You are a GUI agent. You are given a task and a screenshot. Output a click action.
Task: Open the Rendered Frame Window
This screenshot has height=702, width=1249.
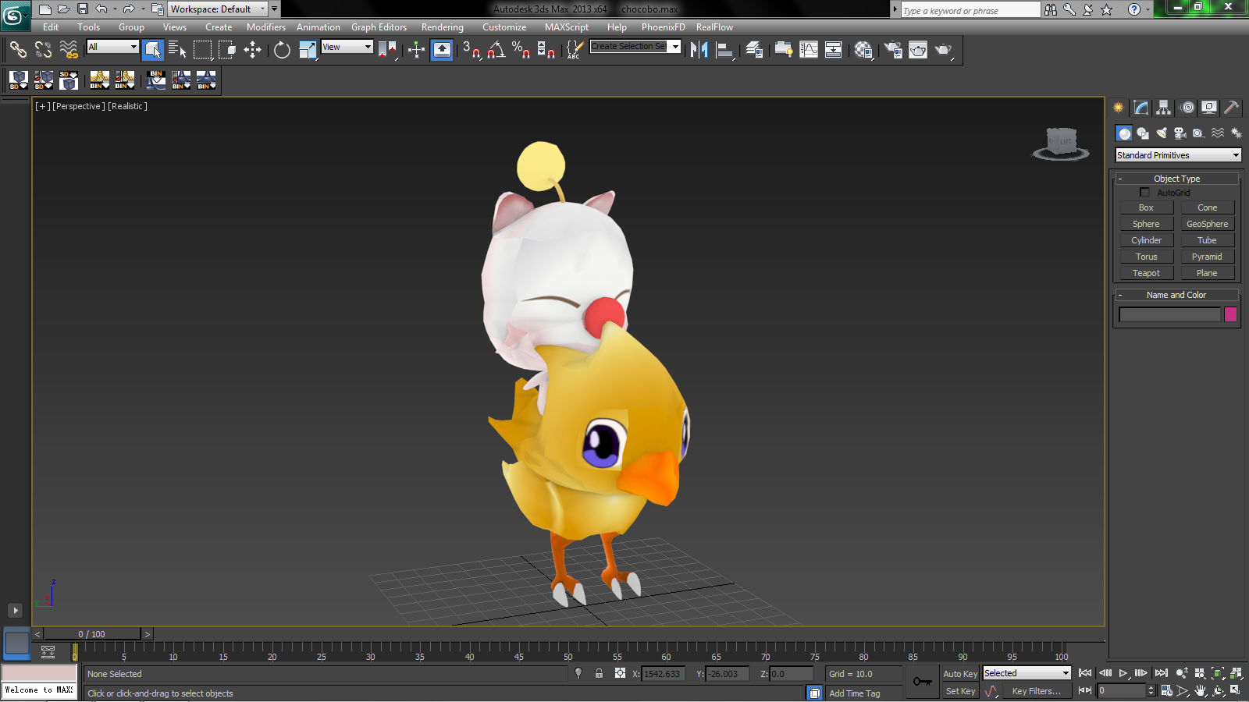[918, 50]
